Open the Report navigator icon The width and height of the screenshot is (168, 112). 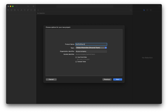click(35, 10)
